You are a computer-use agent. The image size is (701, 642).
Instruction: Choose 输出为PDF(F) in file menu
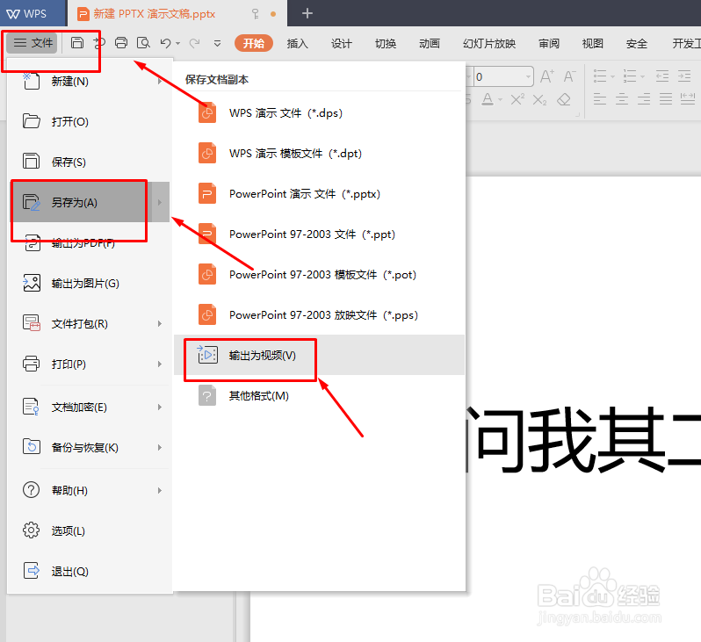pyautogui.click(x=91, y=242)
